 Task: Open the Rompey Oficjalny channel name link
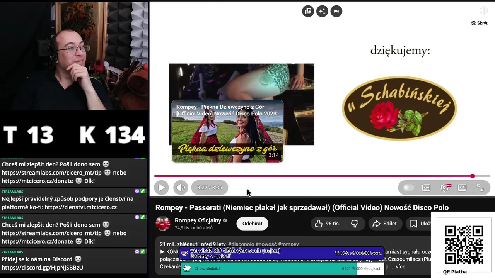pos(198,220)
